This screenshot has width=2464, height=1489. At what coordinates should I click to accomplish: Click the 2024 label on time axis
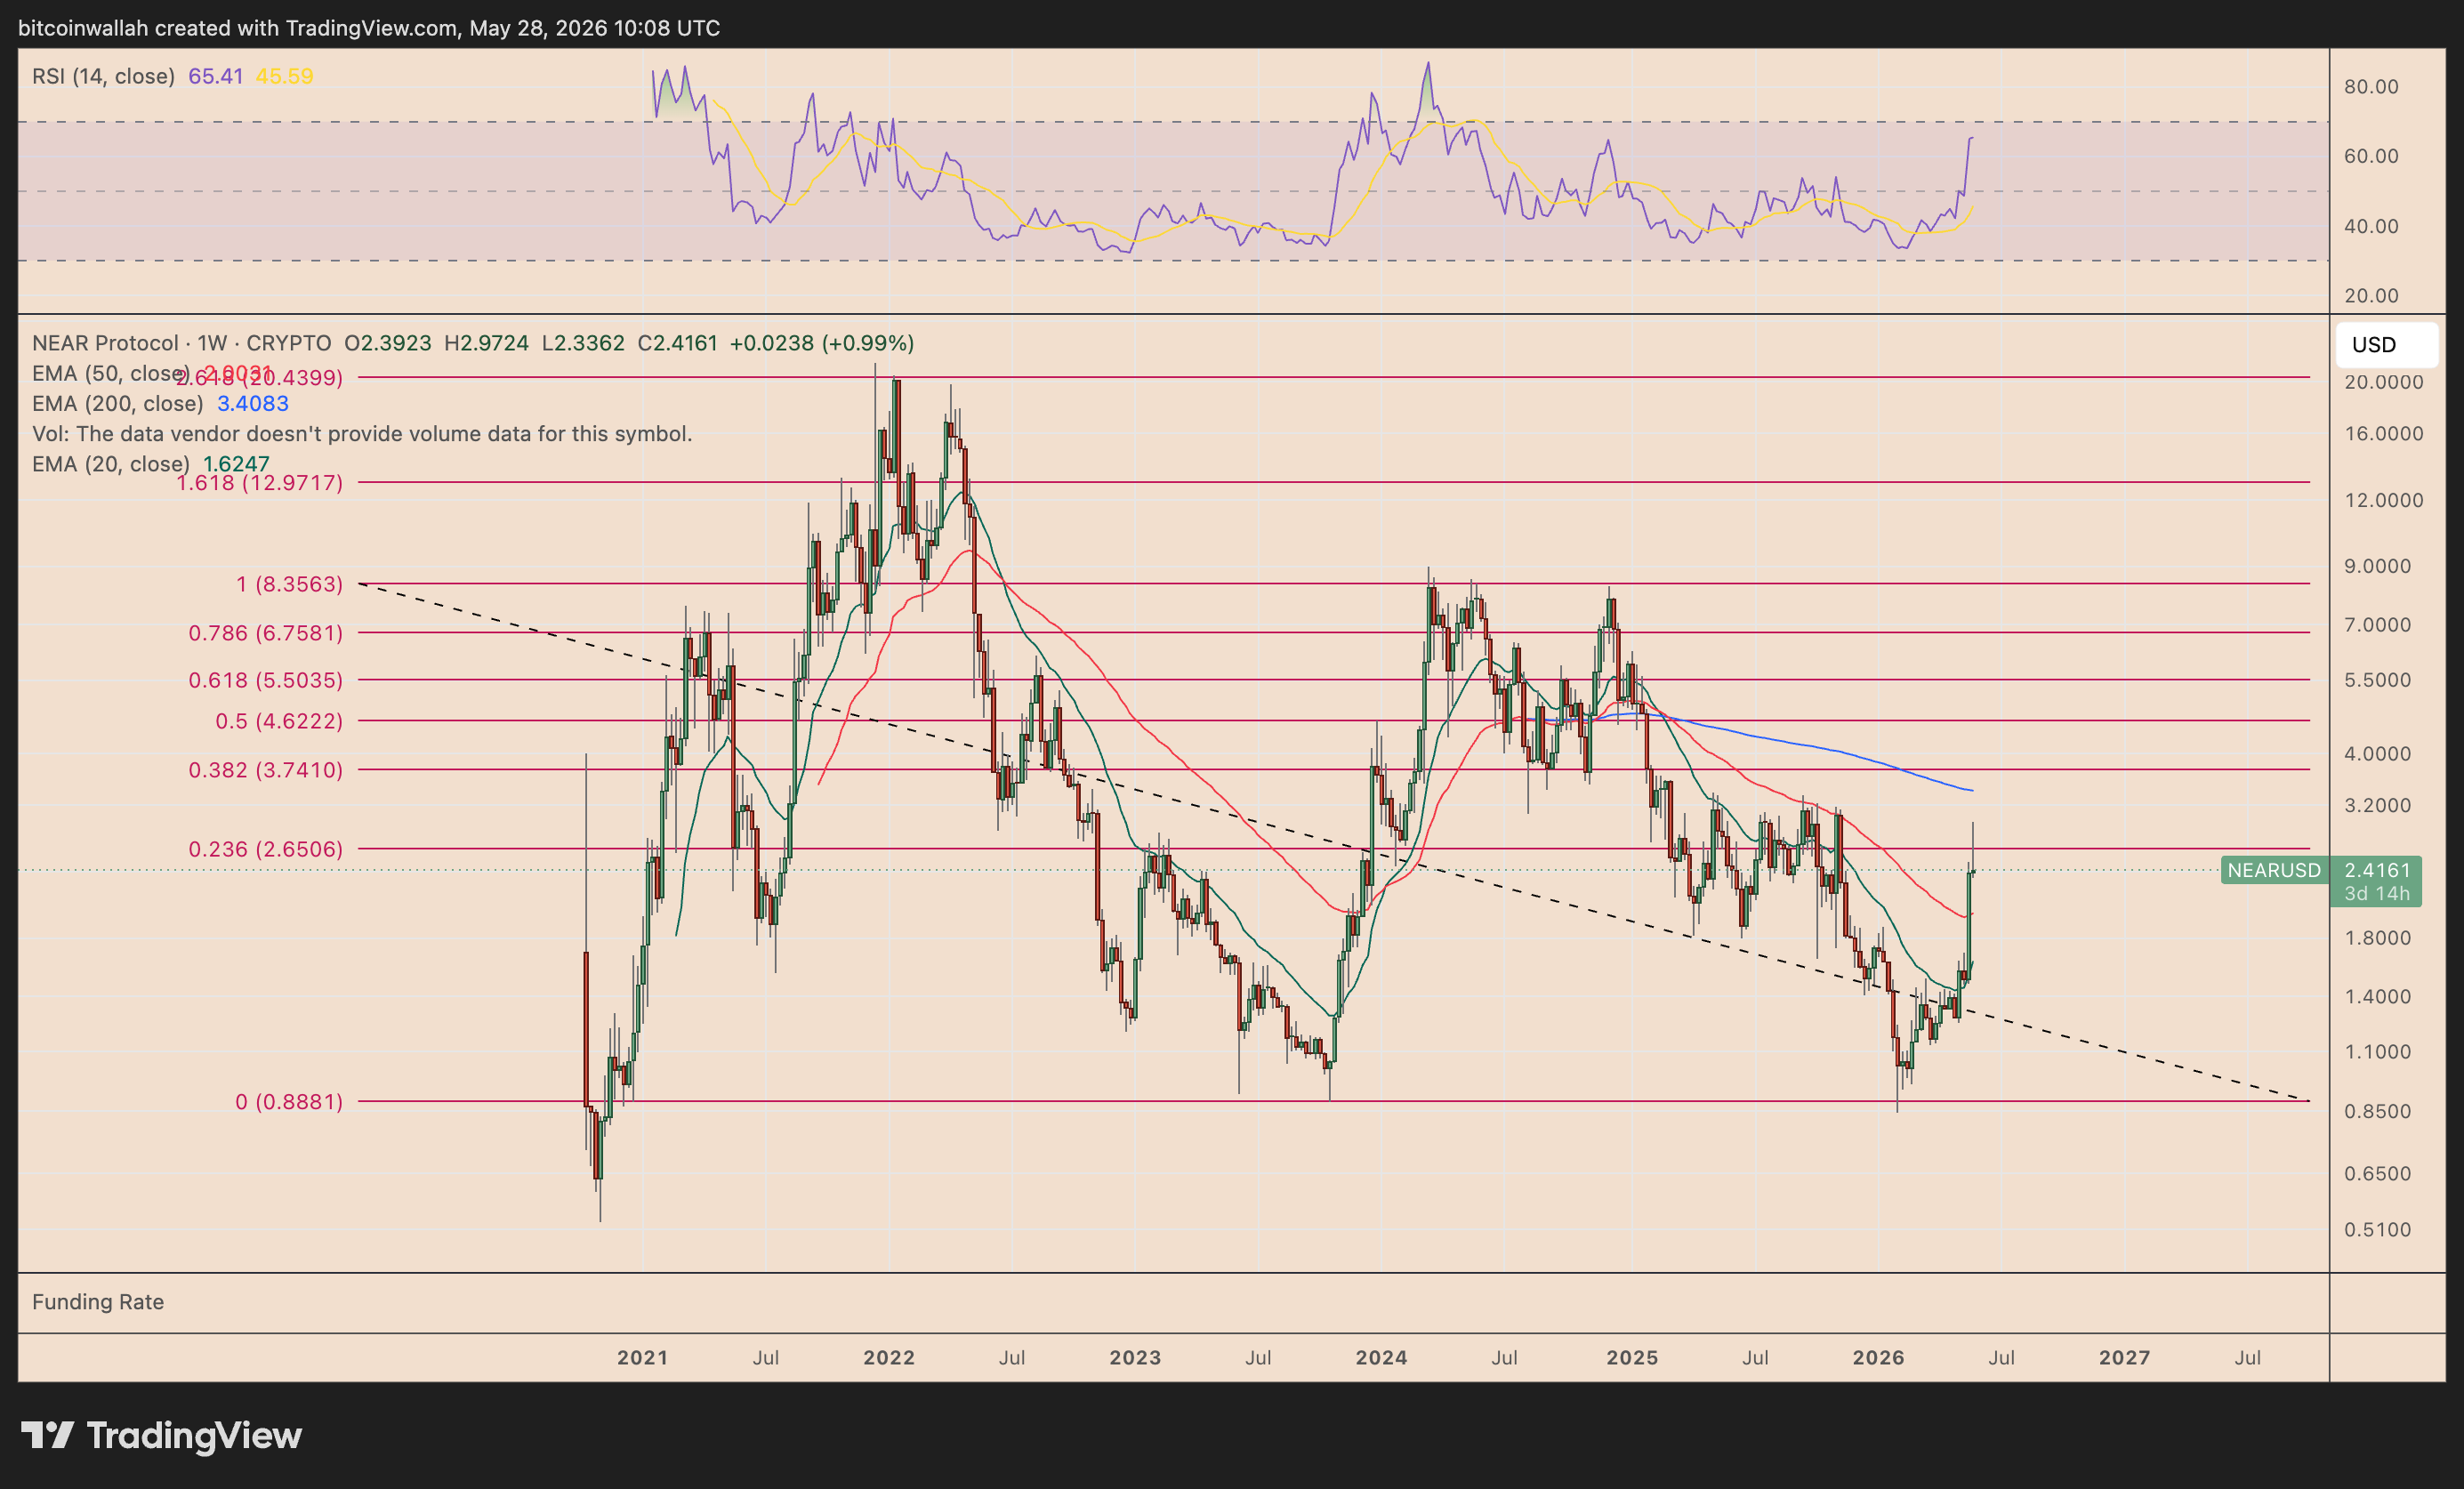point(1381,1358)
